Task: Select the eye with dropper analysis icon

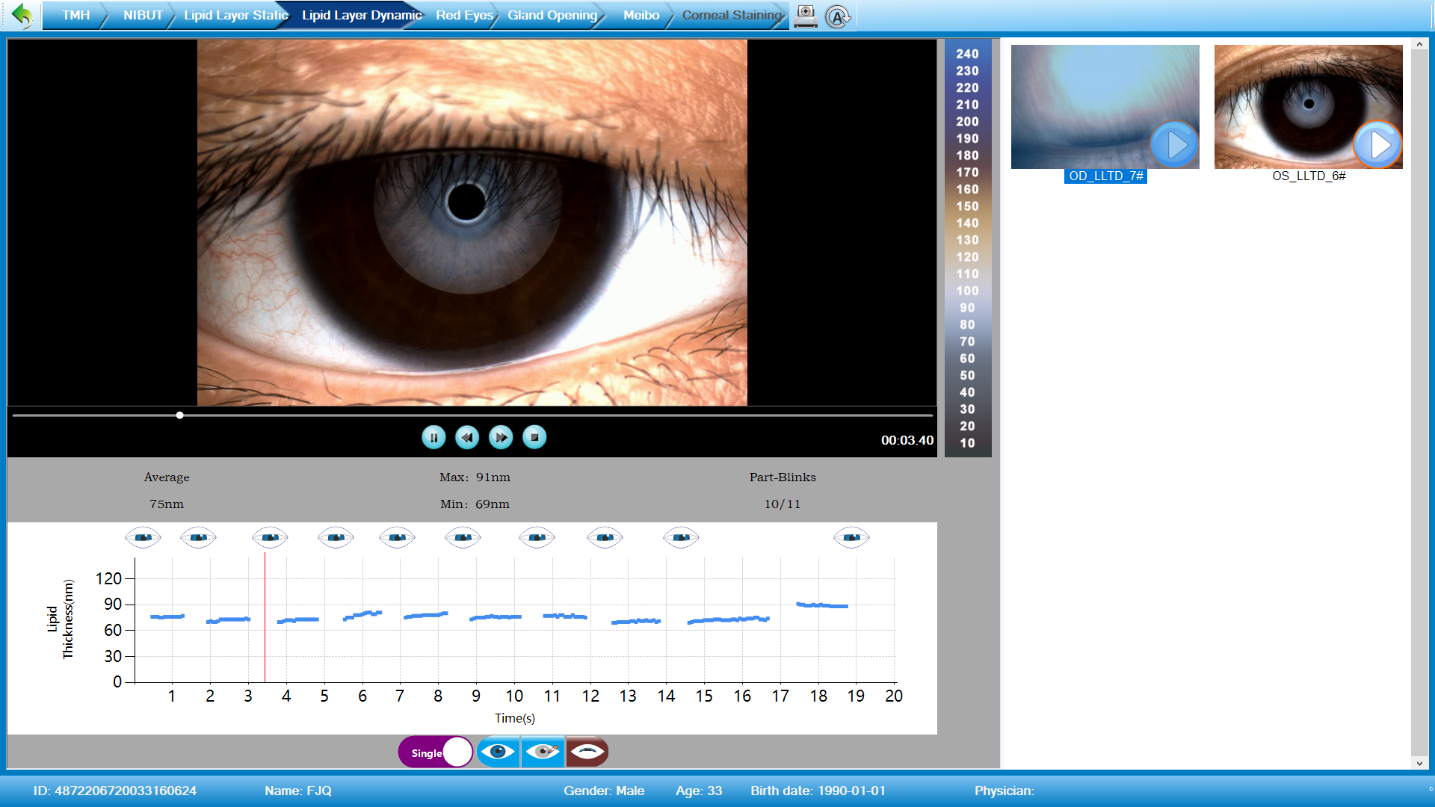Action: [542, 752]
